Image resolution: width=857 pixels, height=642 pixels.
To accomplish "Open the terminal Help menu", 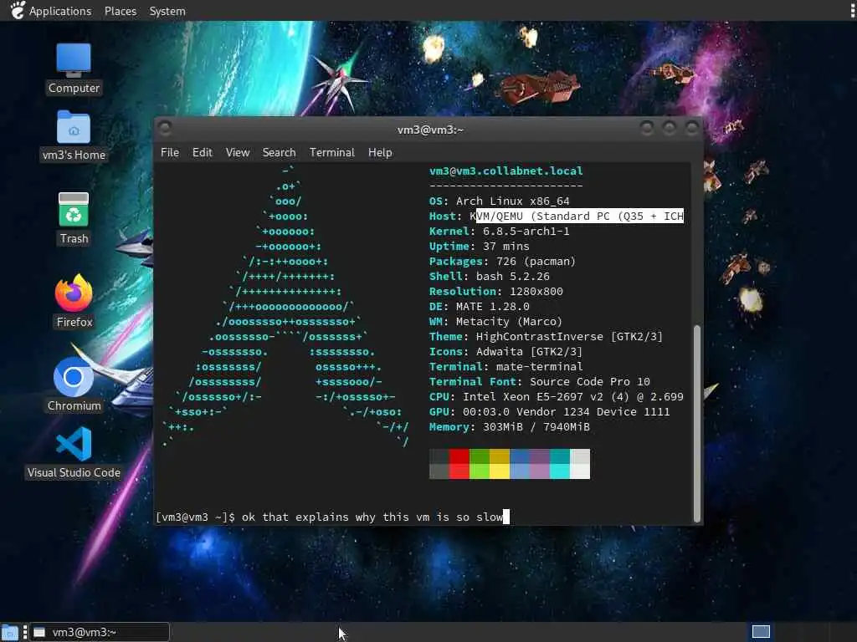I will point(380,152).
